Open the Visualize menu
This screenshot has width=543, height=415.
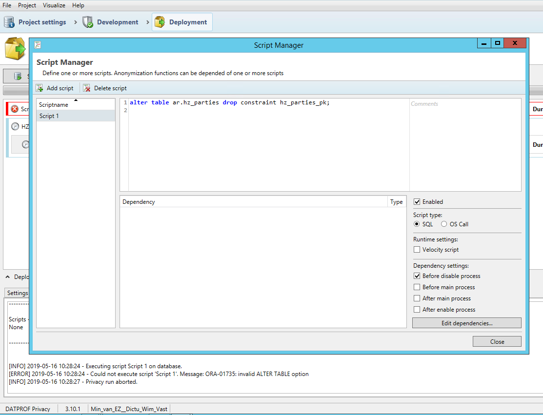(54, 5)
